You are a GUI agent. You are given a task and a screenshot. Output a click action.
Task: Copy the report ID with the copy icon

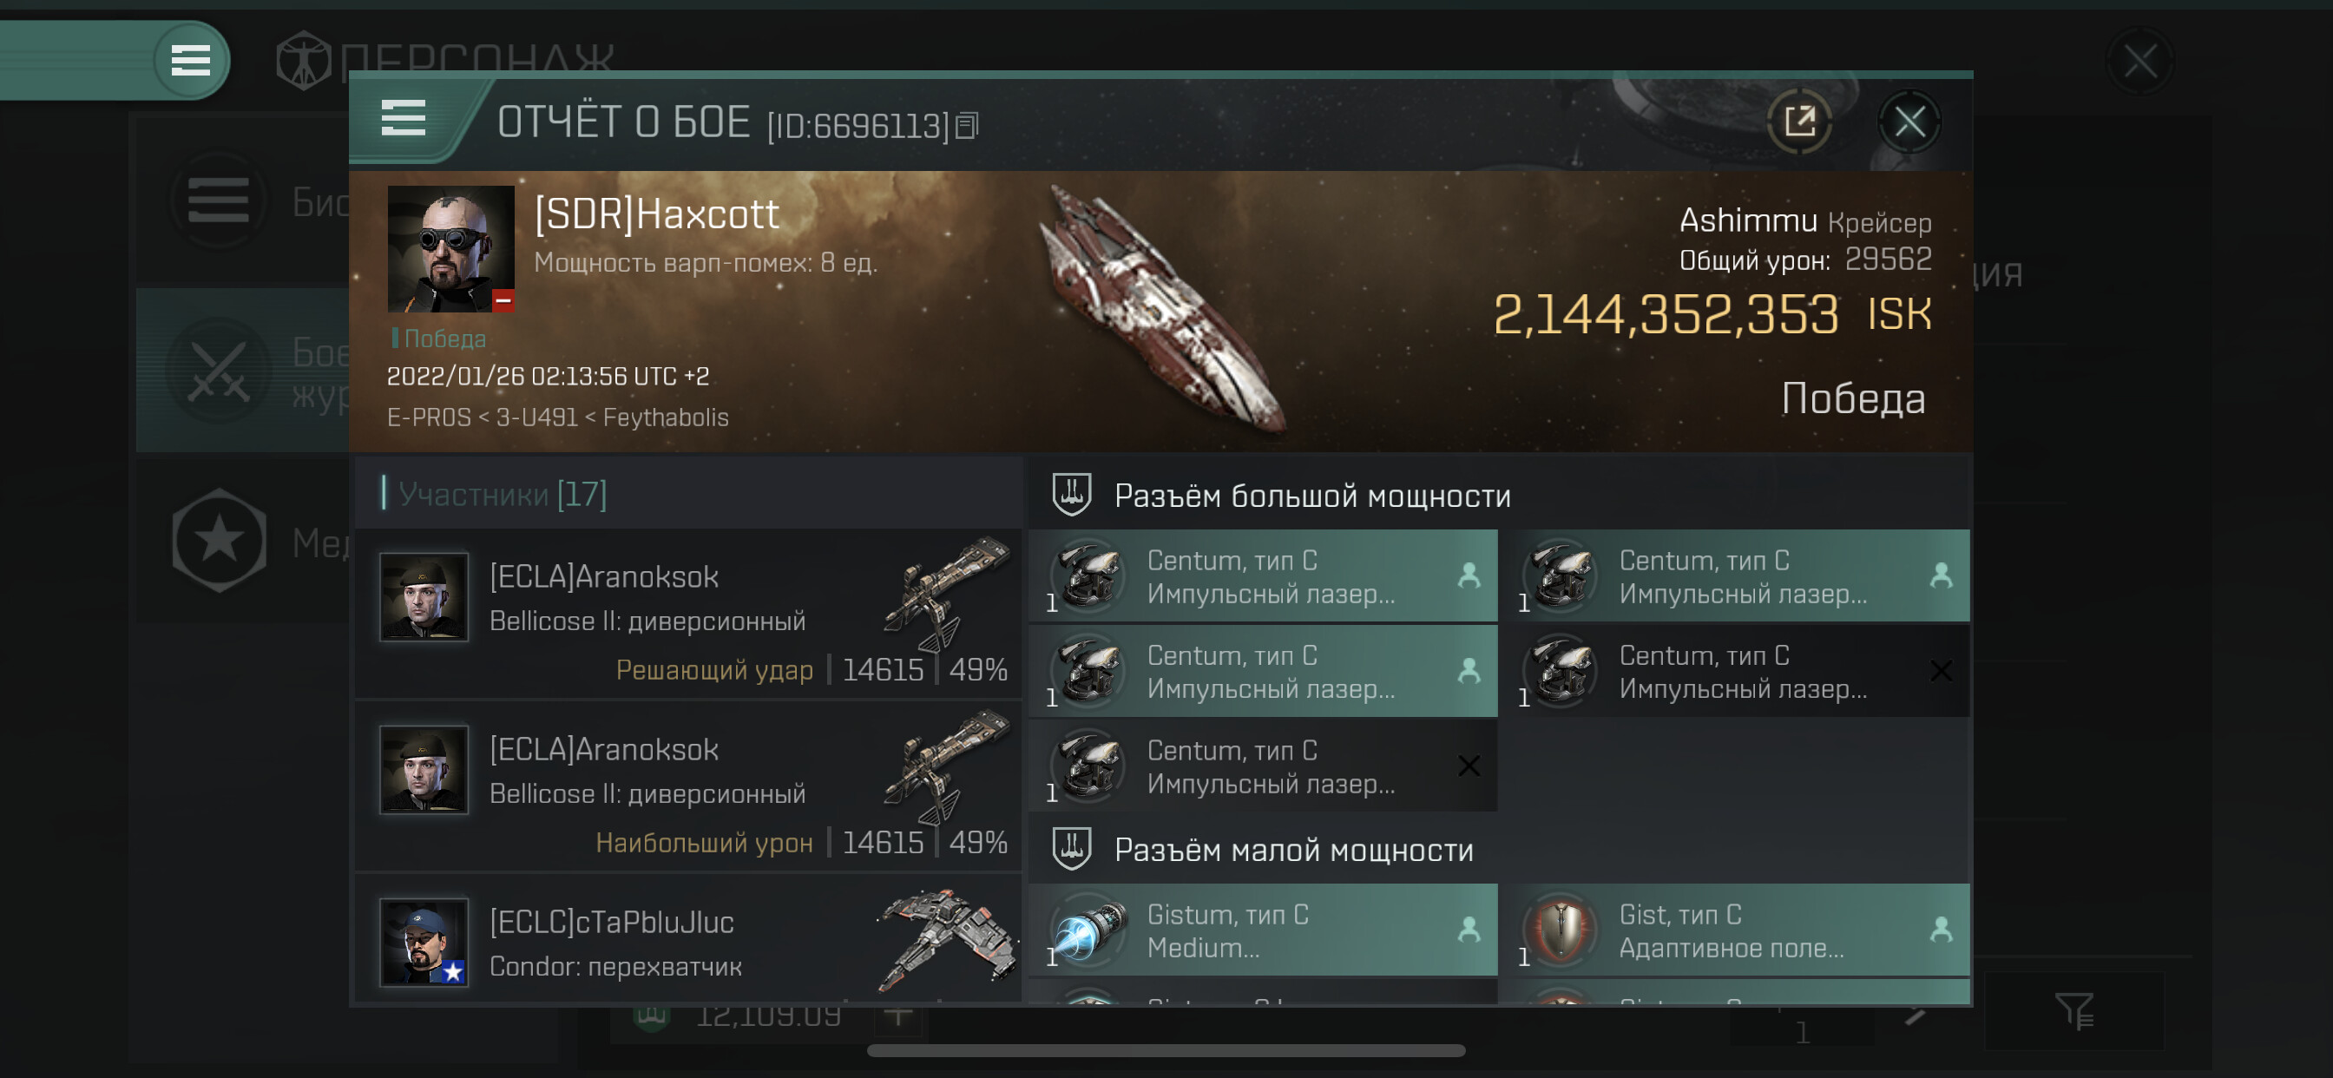[x=967, y=126]
